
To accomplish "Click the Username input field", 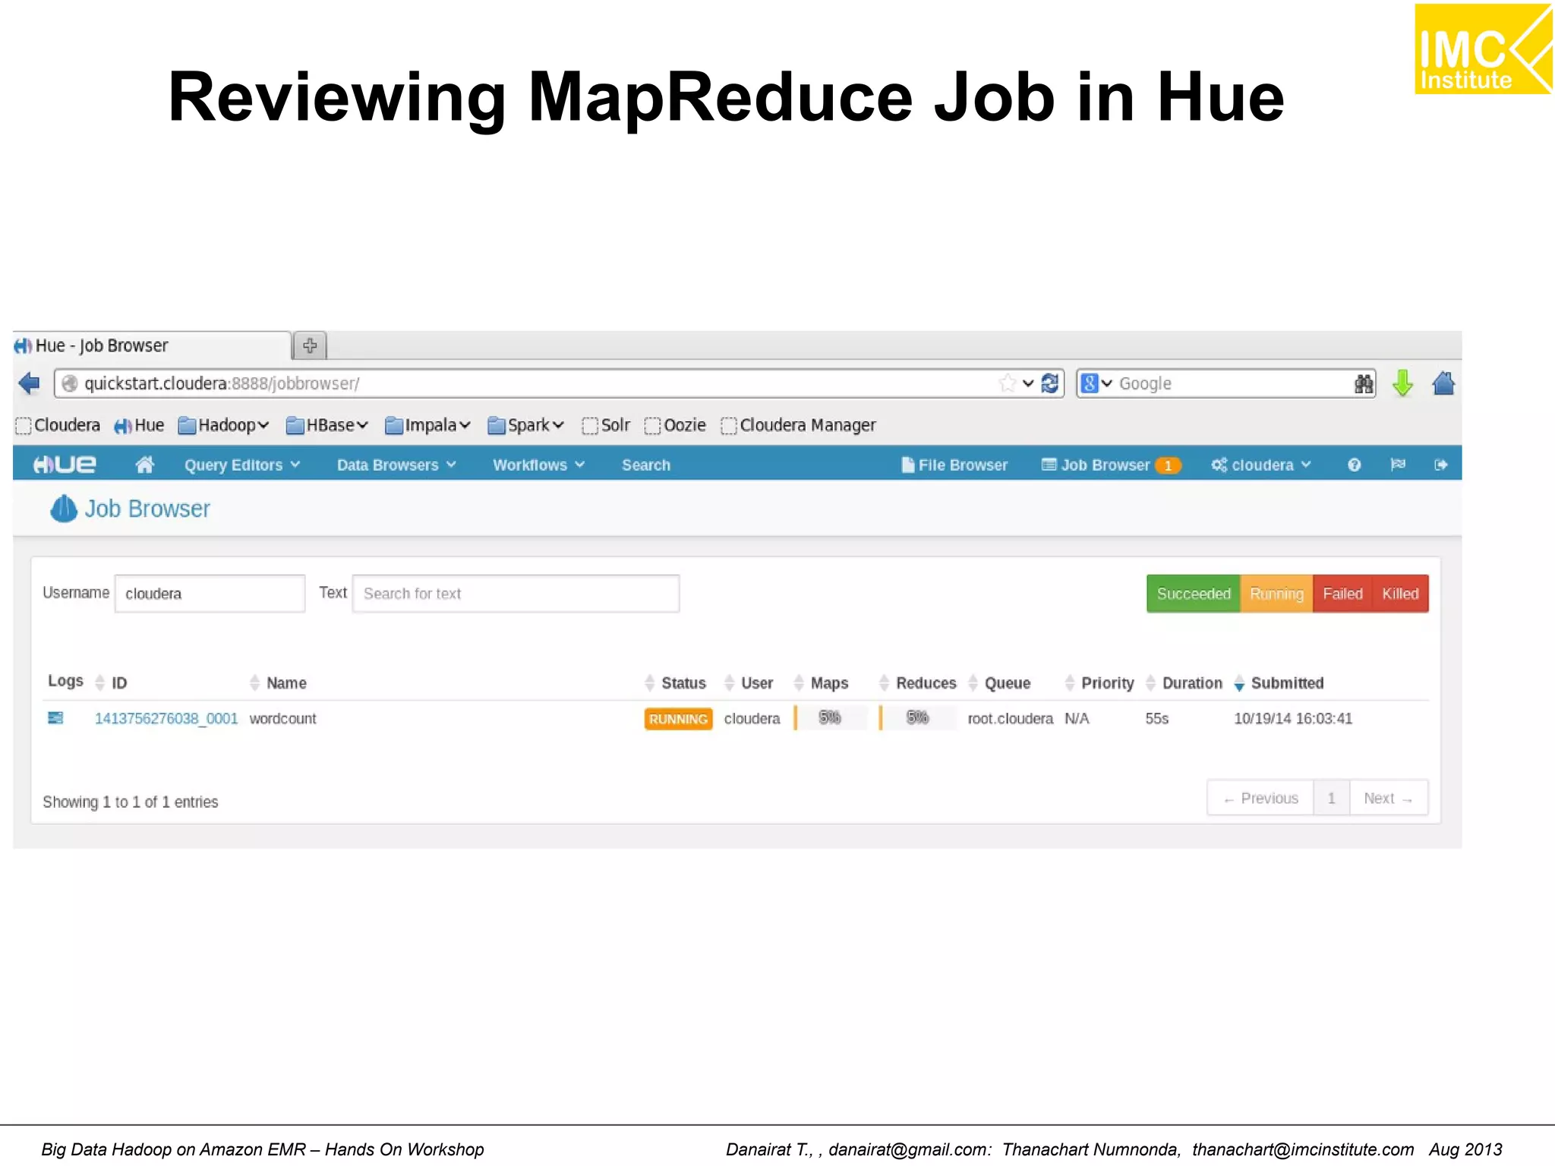I will 210,594.
